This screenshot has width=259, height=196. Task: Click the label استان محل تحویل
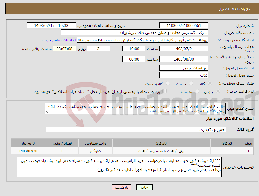[238, 68]
